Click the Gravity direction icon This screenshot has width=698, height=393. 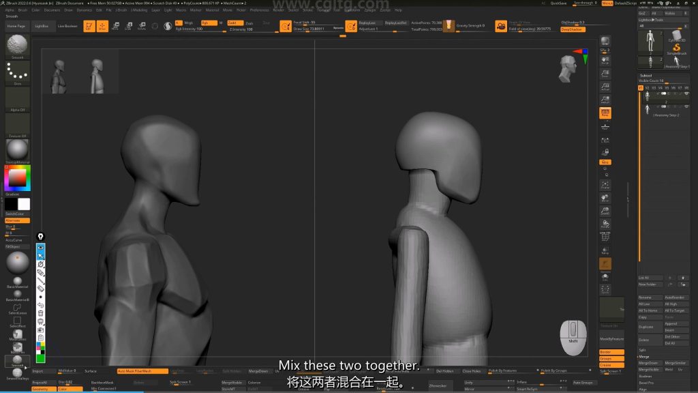coord(449,25)
